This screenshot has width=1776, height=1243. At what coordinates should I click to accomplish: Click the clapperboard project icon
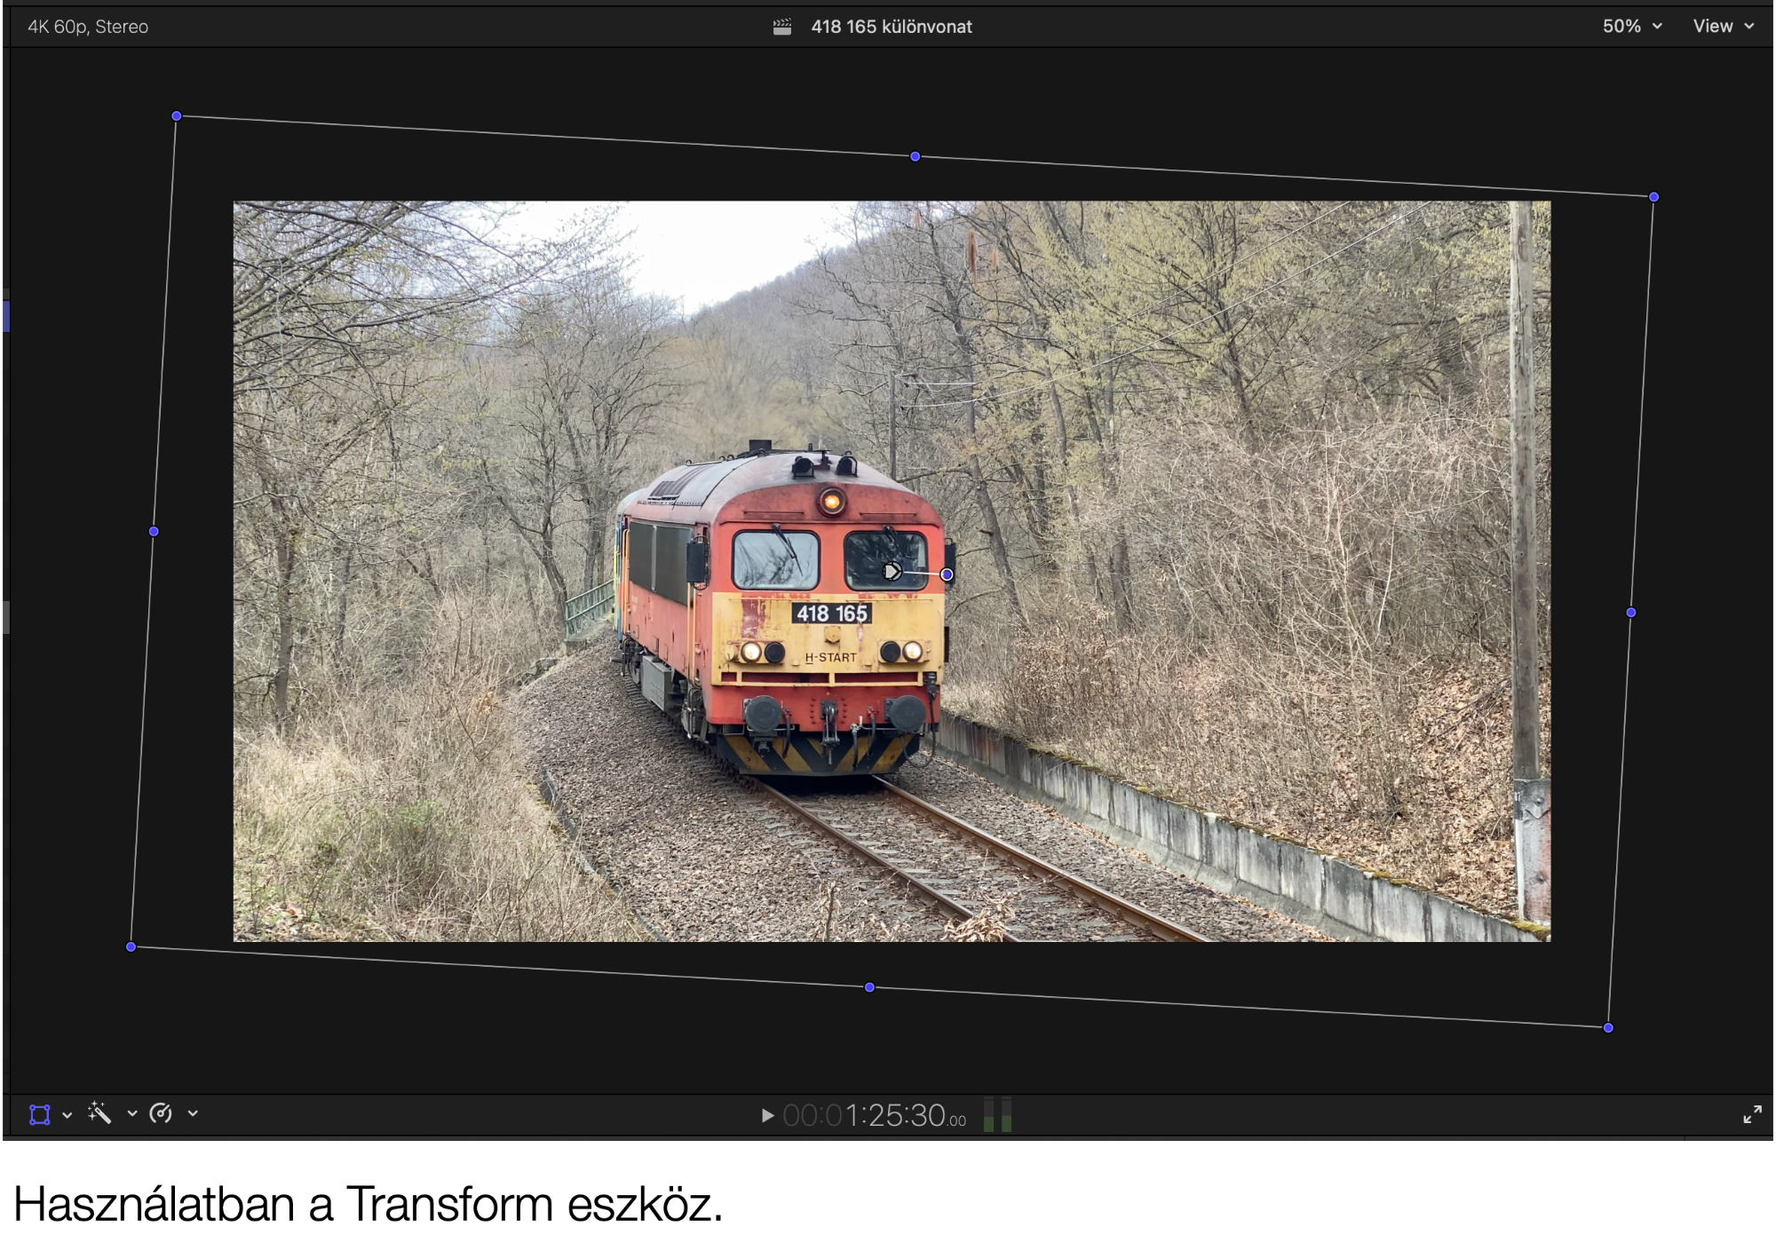pos(782,27)
